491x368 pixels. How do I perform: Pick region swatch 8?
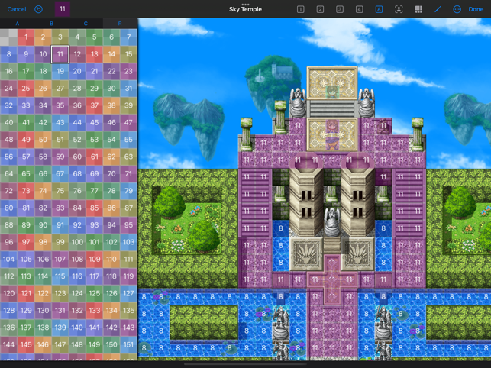[x=8, y=54]
